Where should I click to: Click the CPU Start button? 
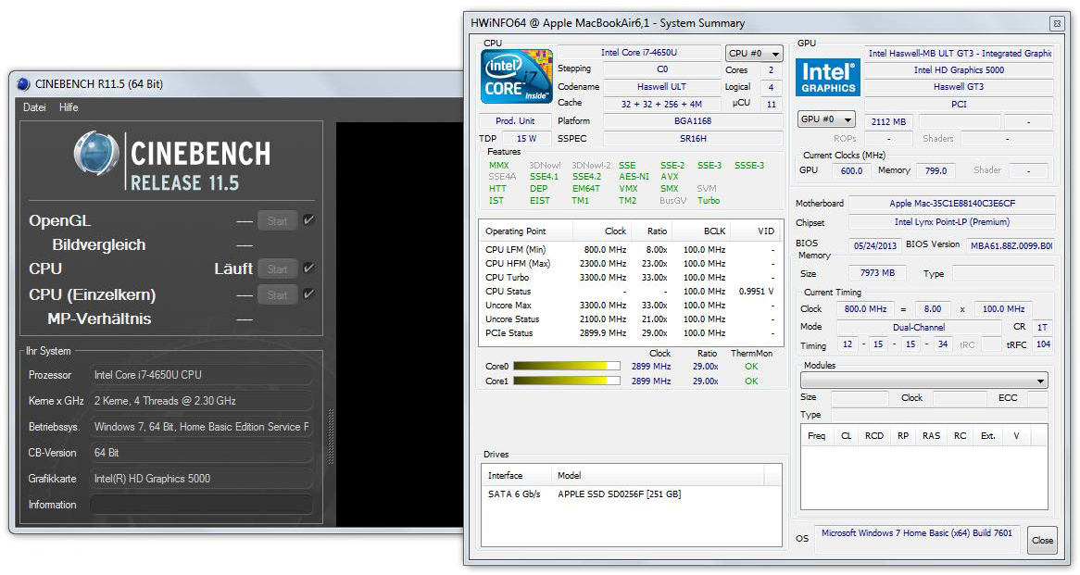[x=278, y=269]
